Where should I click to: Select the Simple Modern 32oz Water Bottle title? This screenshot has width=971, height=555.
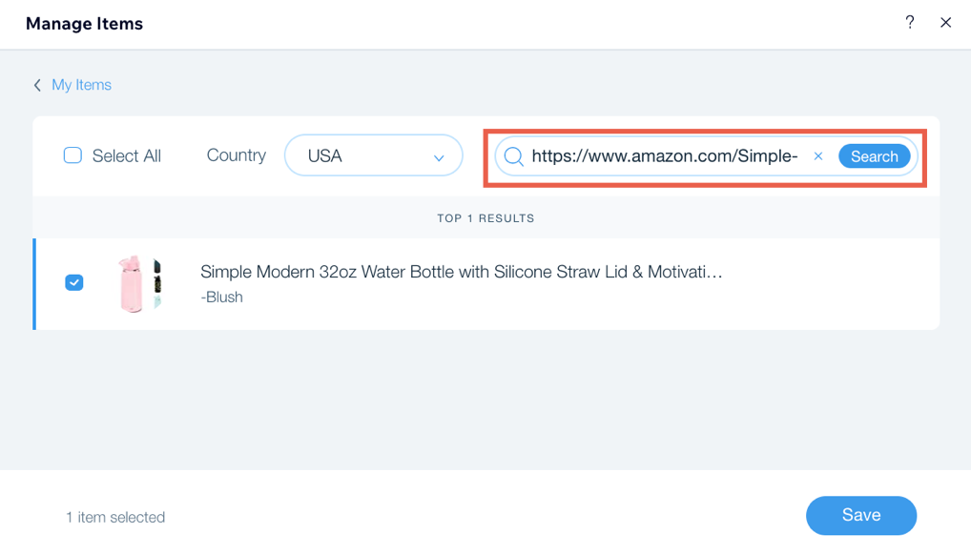462,272
